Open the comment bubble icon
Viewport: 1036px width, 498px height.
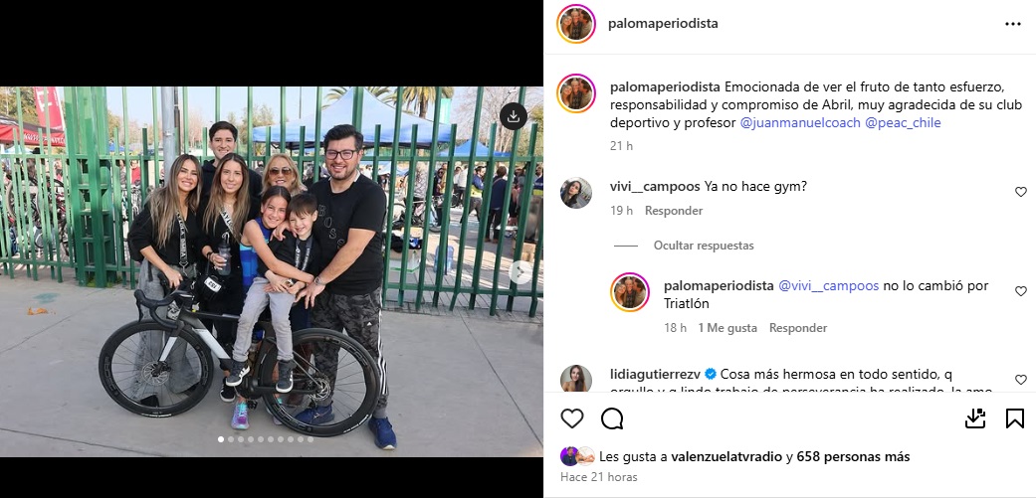click(612, 418)
